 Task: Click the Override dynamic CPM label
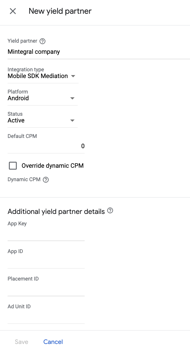[x=53, y=166]
